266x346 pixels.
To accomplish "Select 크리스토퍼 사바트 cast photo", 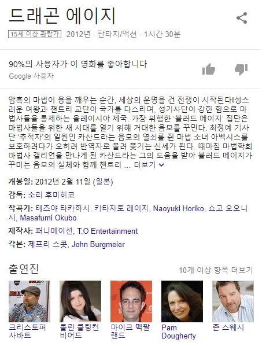I will tap(29, 301).
